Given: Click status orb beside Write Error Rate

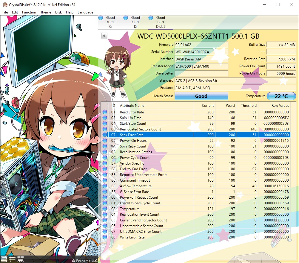Looking at the screenshot, I should pyautogui.click(x=105, y=237).
